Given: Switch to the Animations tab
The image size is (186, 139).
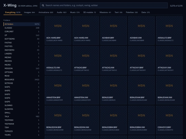Looking at the screenshot, I should click(46, 12).
